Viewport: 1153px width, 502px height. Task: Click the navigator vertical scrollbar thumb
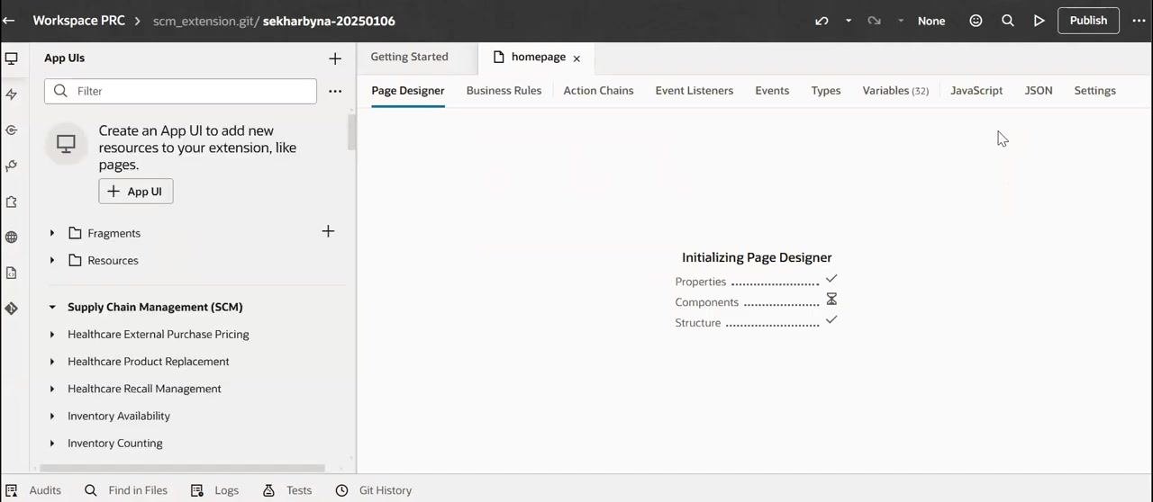coord(351,132)
